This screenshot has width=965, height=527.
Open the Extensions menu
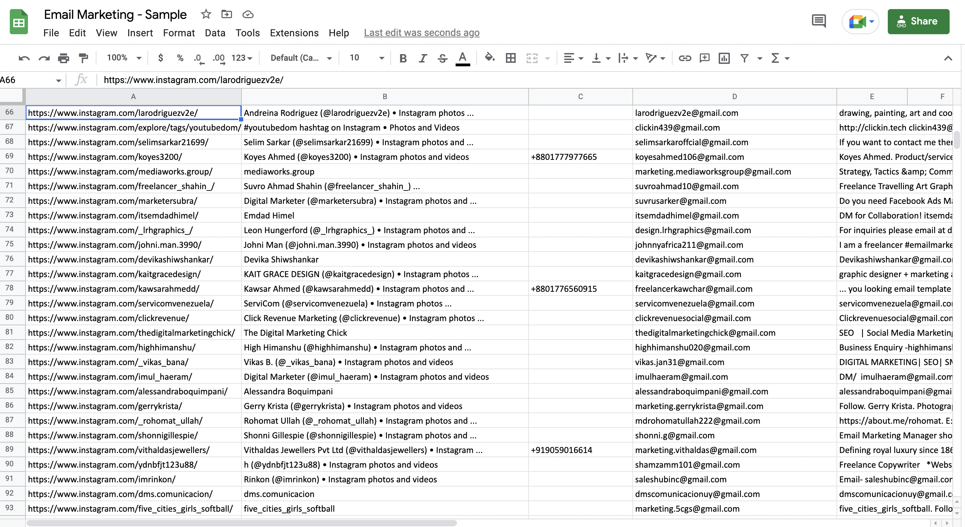[x=294, y=33]
